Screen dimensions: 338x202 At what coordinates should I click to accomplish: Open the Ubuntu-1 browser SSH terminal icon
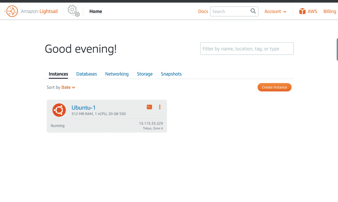coord(150,107)
